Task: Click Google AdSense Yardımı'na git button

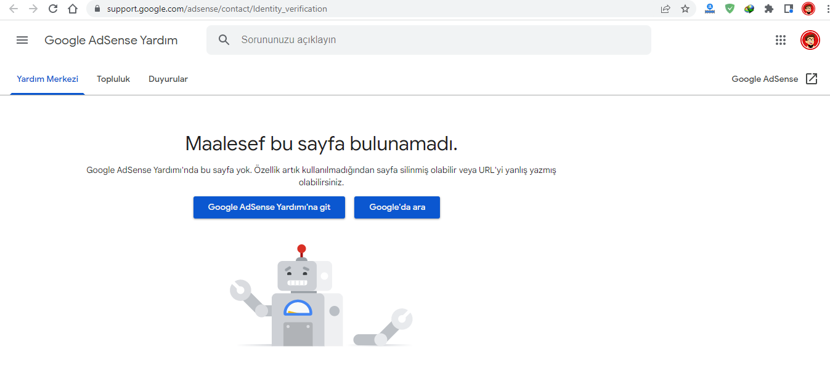Action: (269, 207)
